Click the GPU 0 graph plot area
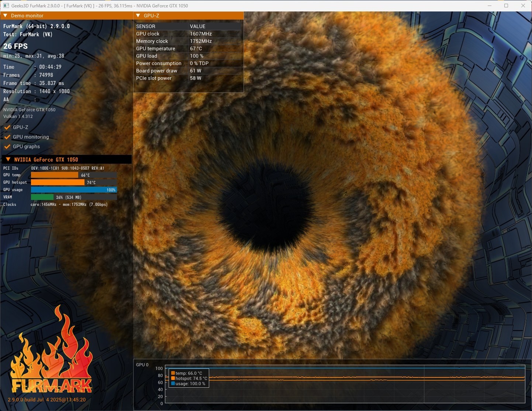Image resolution: width=532 pixels, height=411 pixels. tap(345, 384)
